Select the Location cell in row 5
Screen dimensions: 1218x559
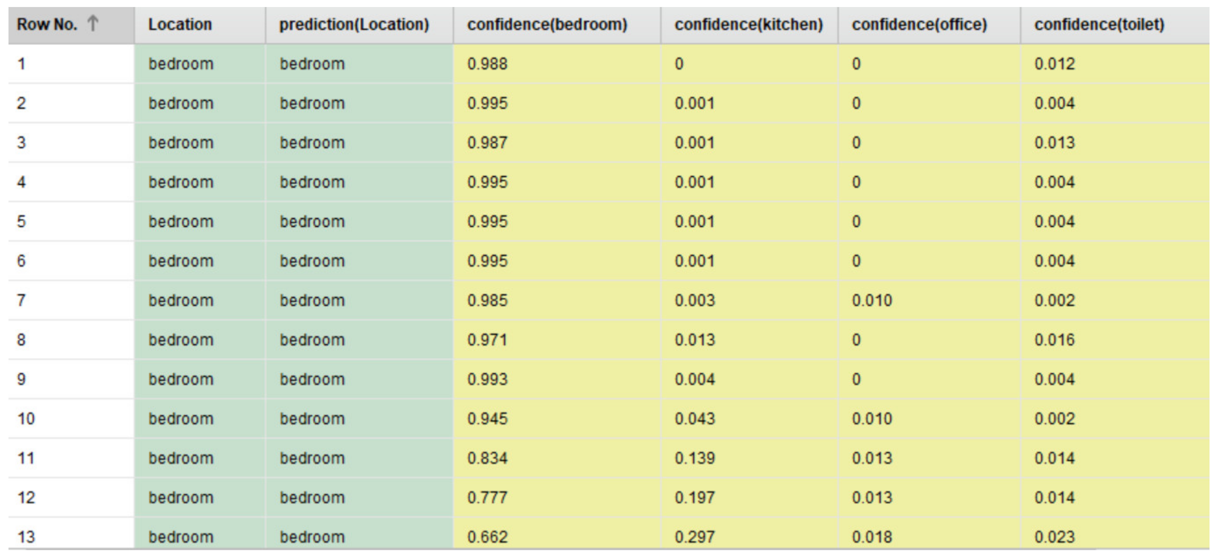pyautogui.click(x=181, y=221)
